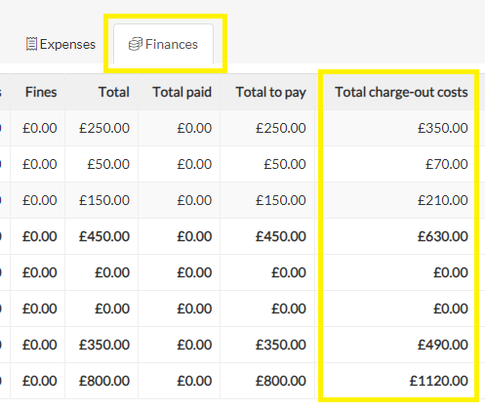
Task: Select the £490.00 charge-out cost cell
Action: point(443,345)
